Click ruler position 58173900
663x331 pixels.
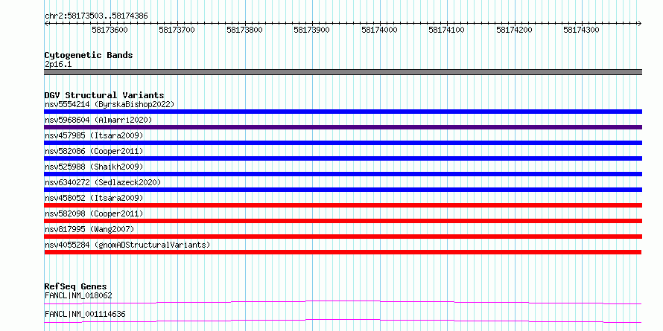point(311,30)
